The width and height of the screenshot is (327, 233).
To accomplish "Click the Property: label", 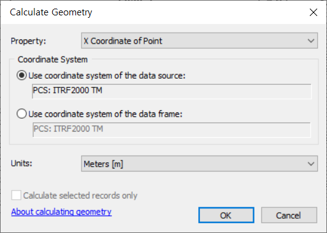I will tap(28, 41).
